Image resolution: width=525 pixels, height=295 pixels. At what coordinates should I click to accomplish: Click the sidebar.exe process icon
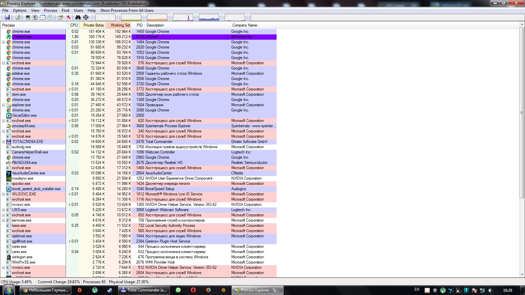(9, 73)
